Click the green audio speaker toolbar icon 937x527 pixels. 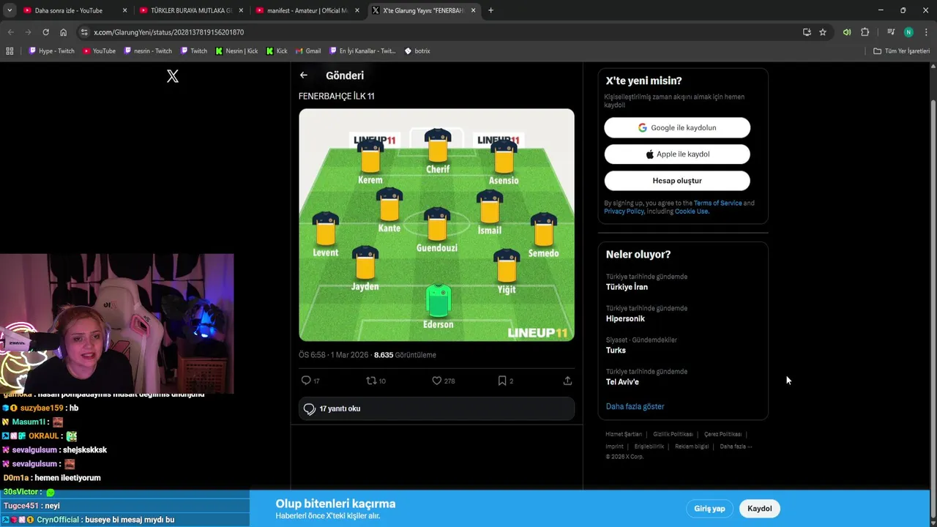[847, 32]
